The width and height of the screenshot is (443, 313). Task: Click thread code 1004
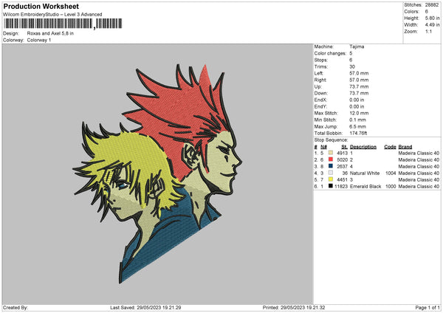click(391, 173)
